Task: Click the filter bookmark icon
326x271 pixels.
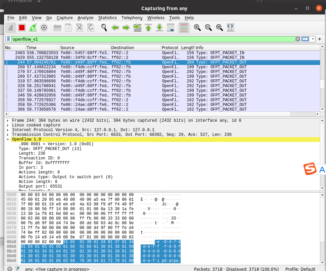Action: (8, 39)
